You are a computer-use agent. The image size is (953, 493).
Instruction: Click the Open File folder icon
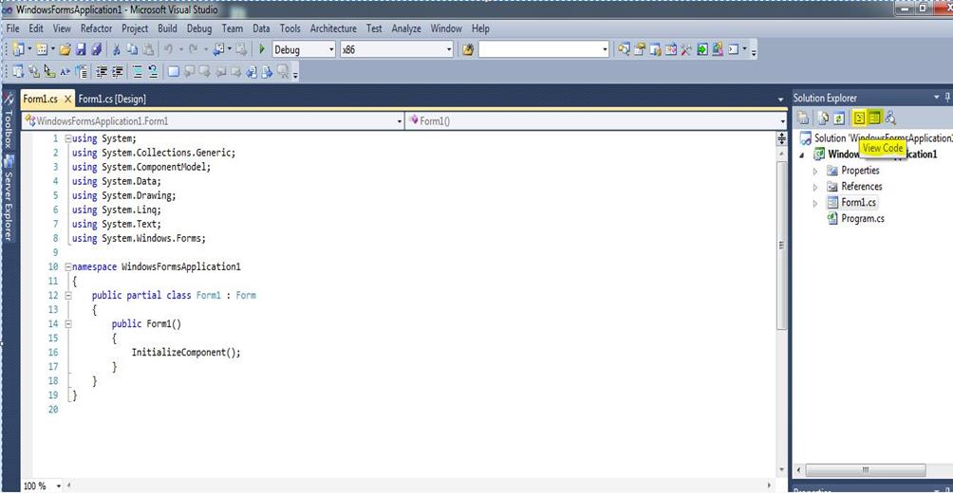click(65, 50)
